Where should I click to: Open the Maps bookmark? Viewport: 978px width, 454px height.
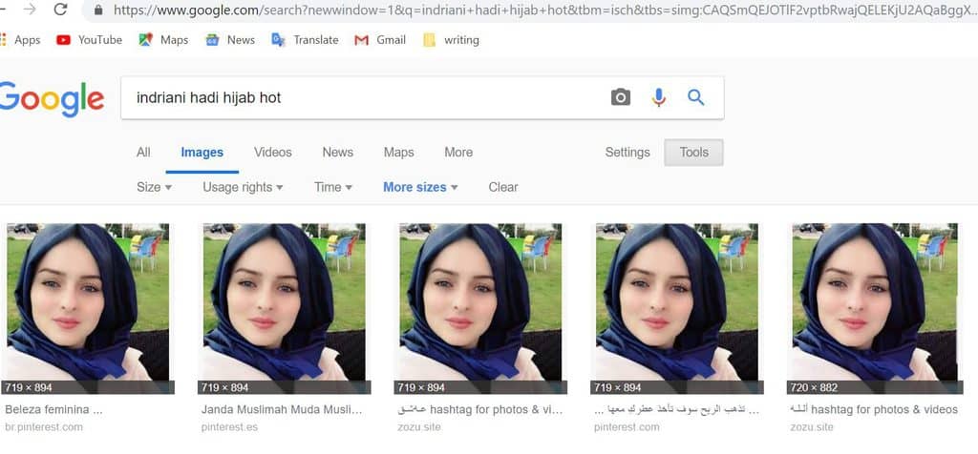click(x=163, y=40)
